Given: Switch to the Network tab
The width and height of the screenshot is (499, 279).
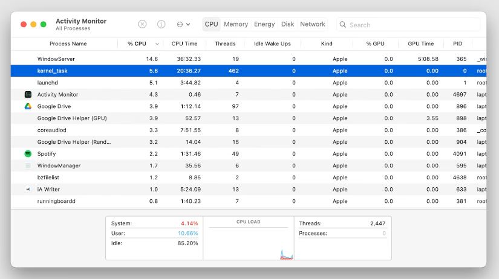Looking at the screenshot, I should pos(313,24).
